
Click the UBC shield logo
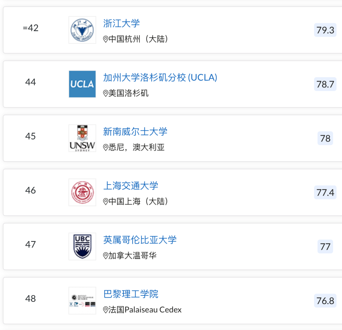pyautogui.click(x=82, y=246)
